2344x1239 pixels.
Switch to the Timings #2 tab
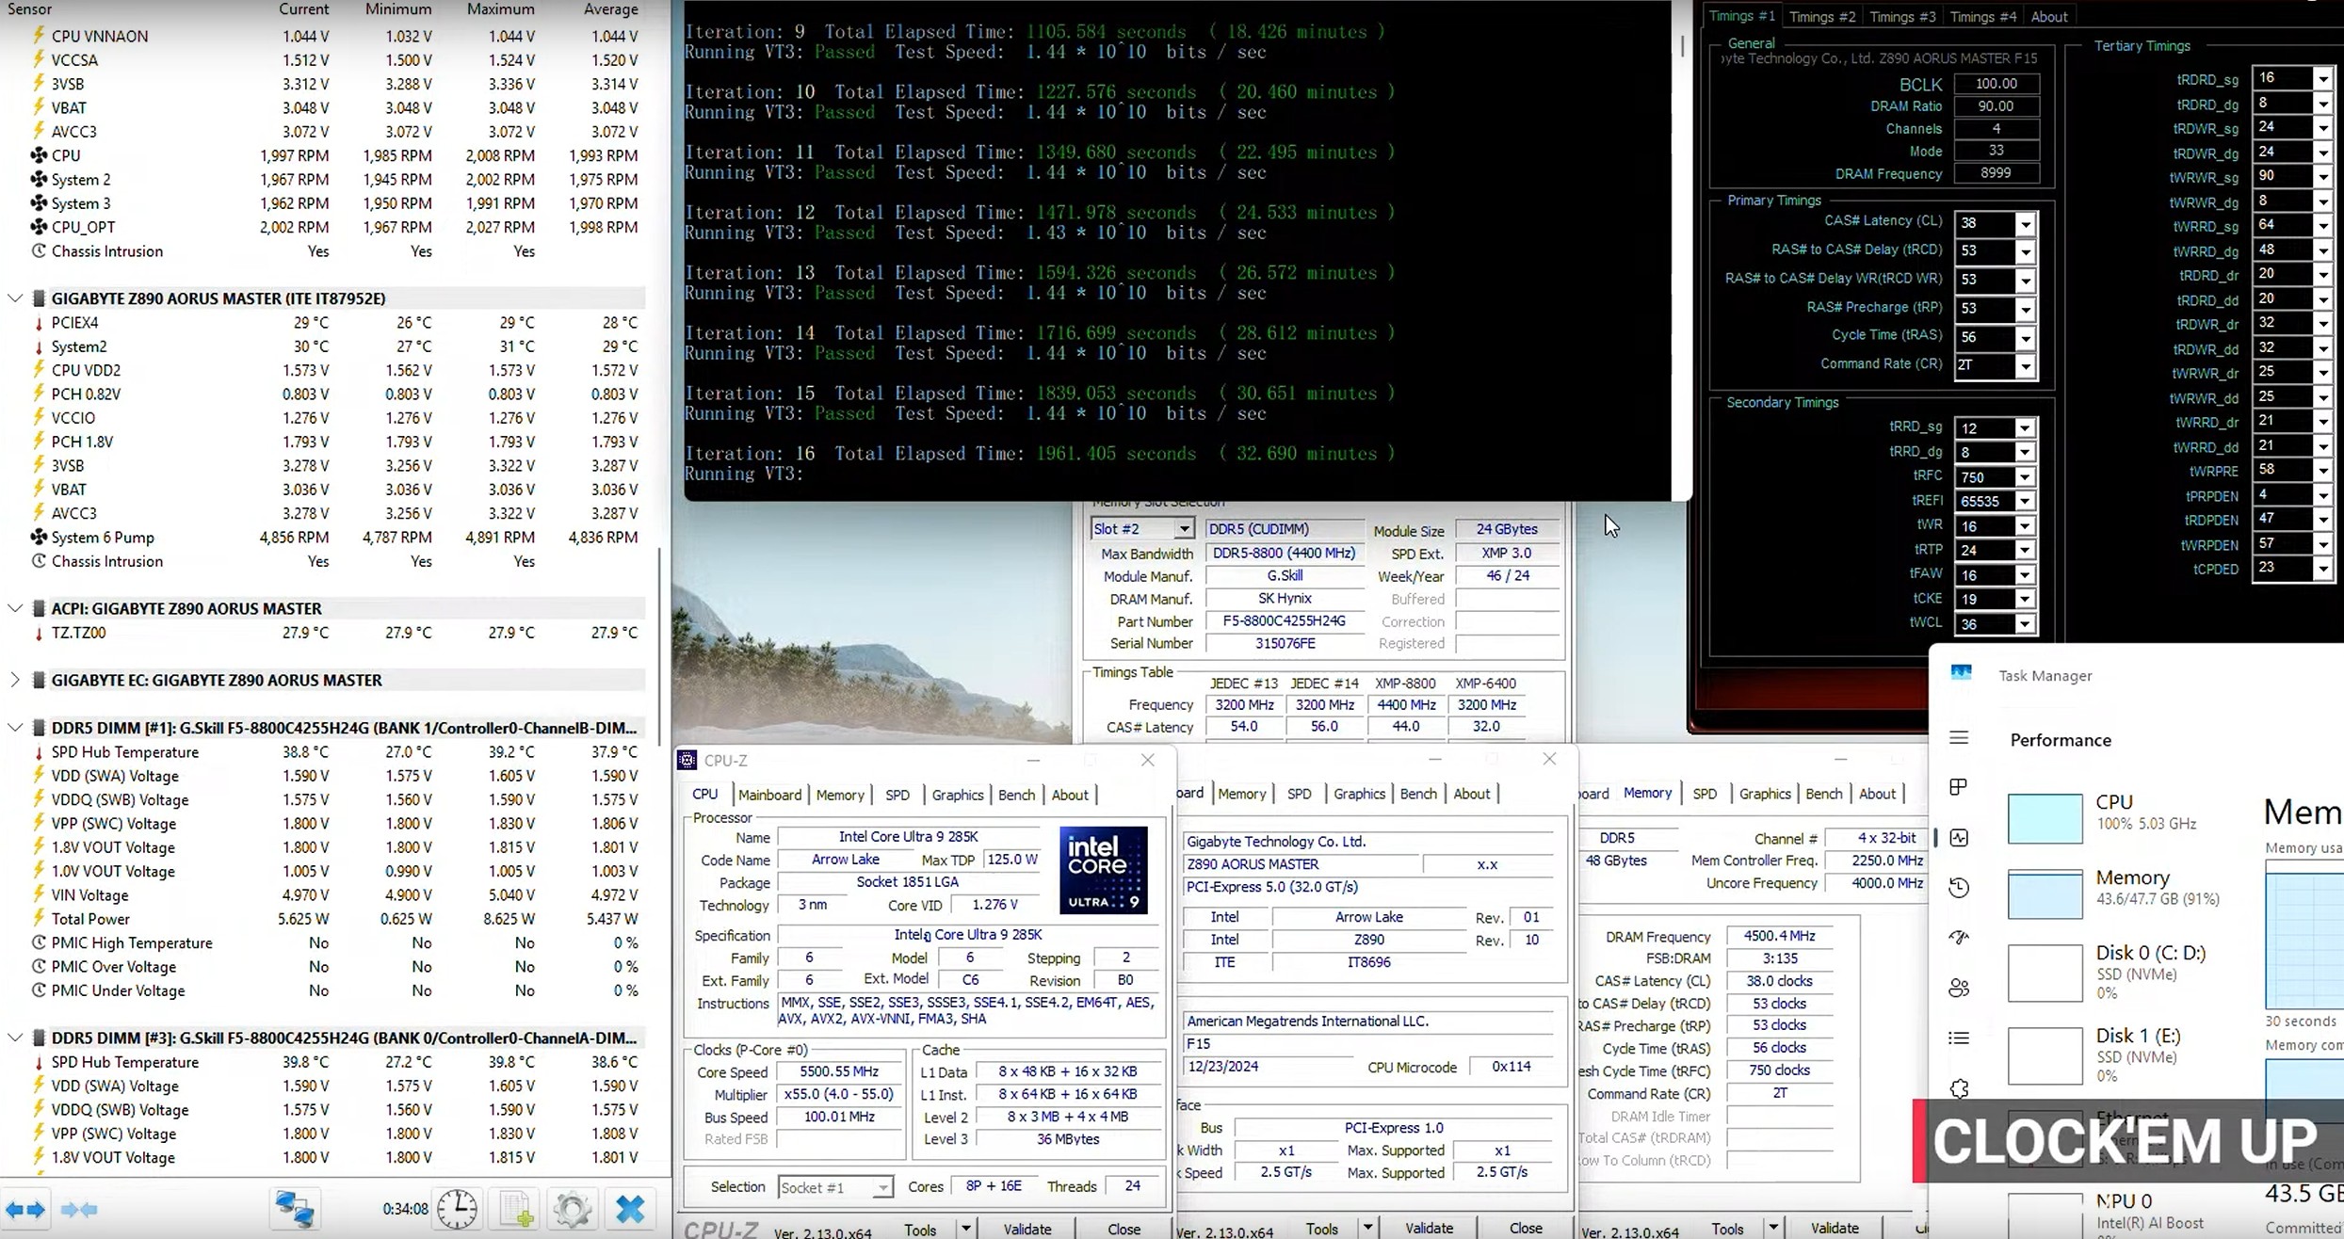click(1821, 16)
